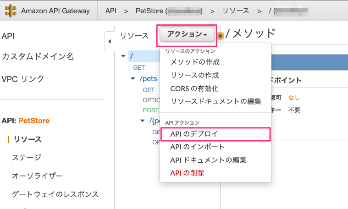The image size is (348, 209).
Task: Open API in the left sidebar
Action: coord(8,36)
